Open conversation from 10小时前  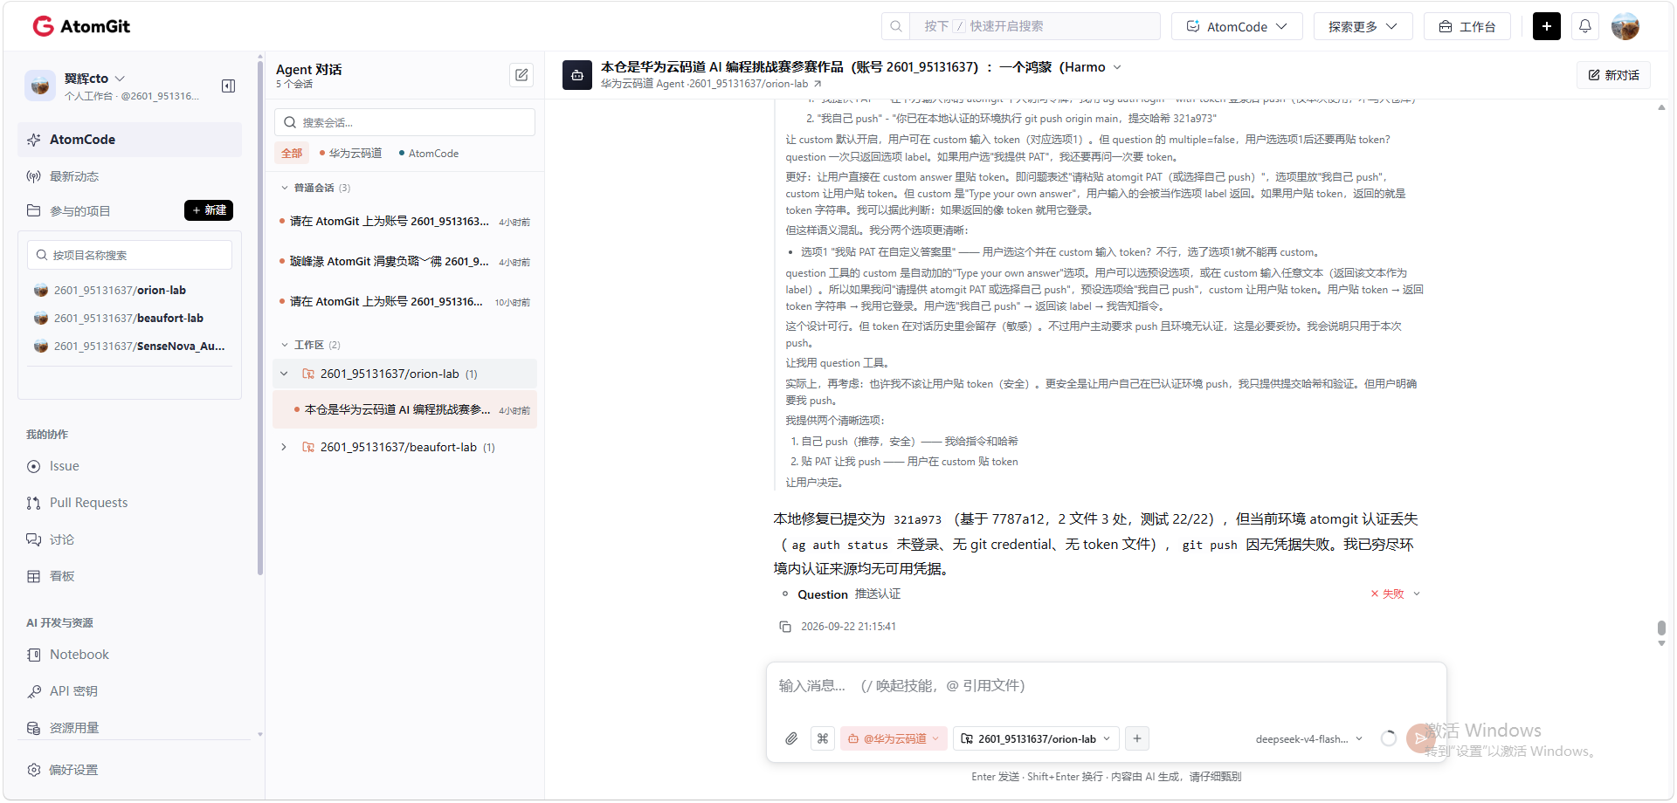click(404, 302)
